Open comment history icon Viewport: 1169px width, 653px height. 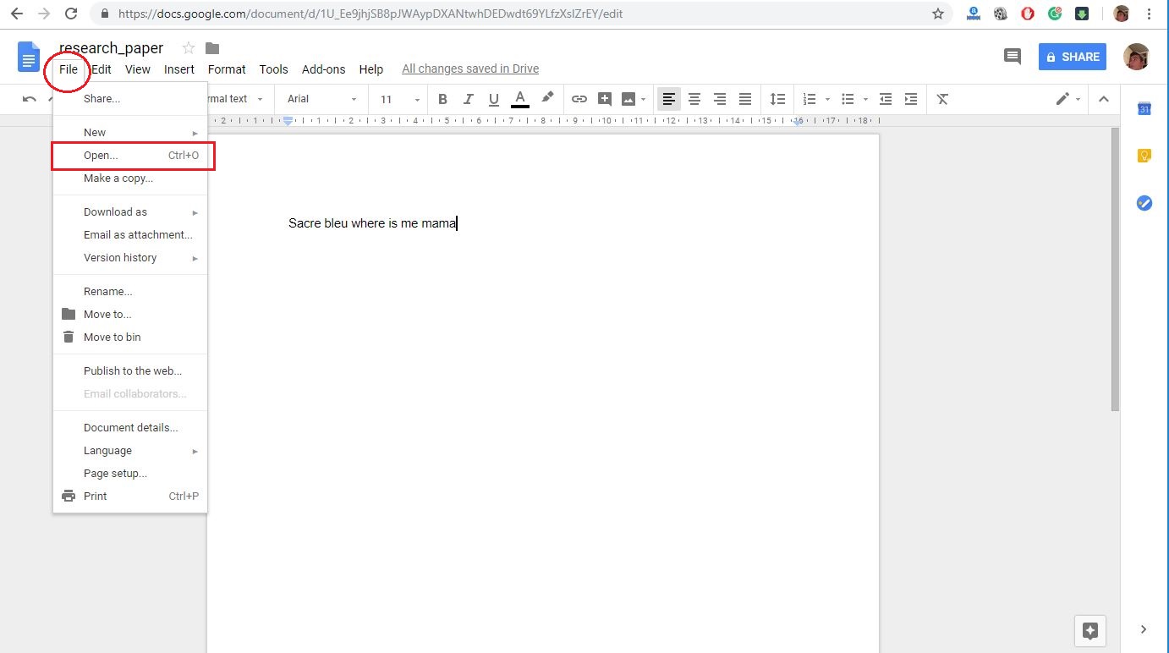pos(1012,57)
